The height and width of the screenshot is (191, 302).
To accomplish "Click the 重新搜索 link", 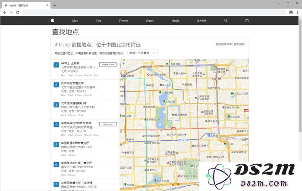I will (x=239, y=44).
